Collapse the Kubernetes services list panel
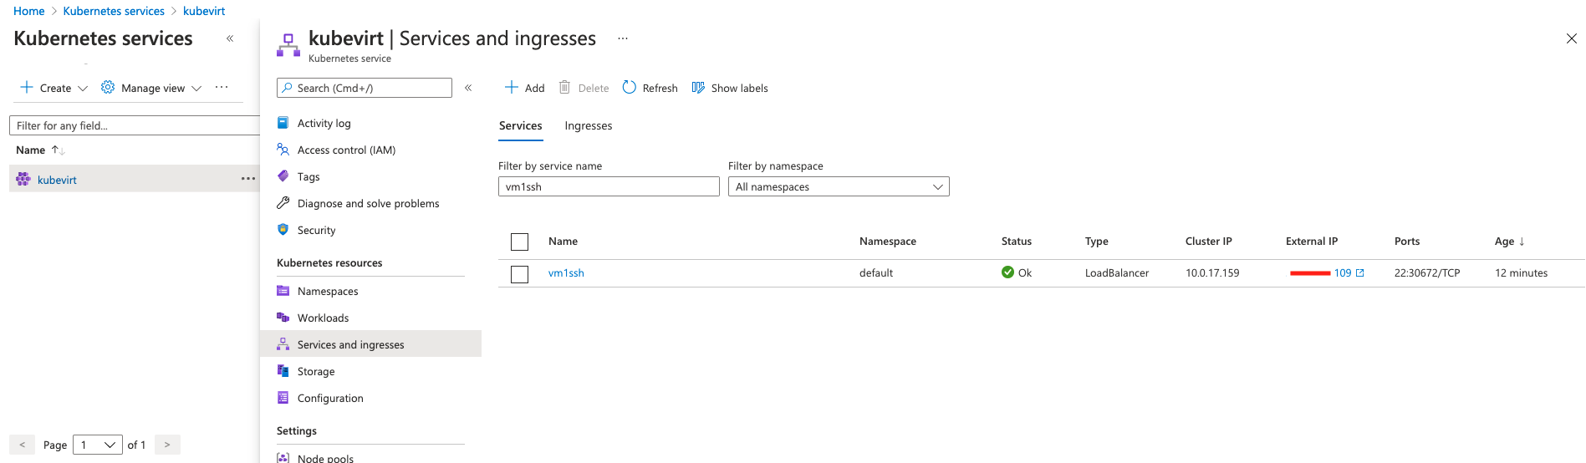The image size is (1586, 463). (x=230, y=38)
